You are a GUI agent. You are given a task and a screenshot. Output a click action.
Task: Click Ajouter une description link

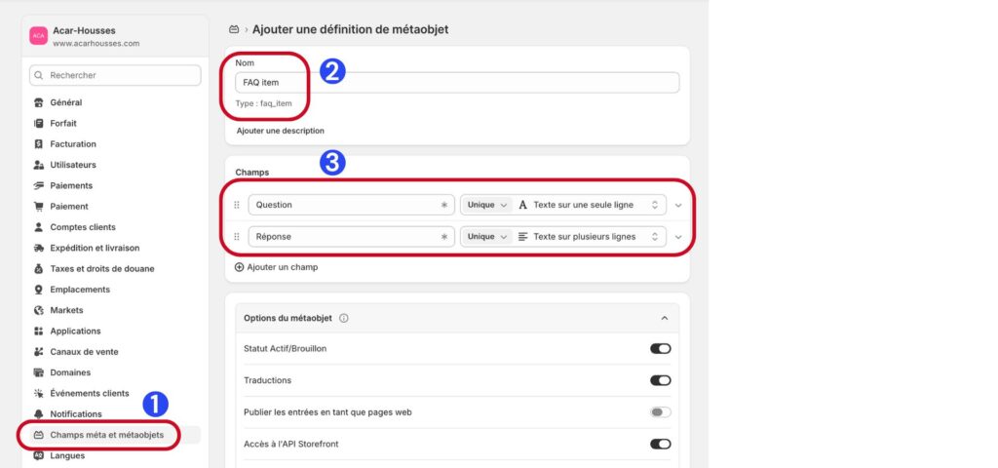tap(280, 131)
